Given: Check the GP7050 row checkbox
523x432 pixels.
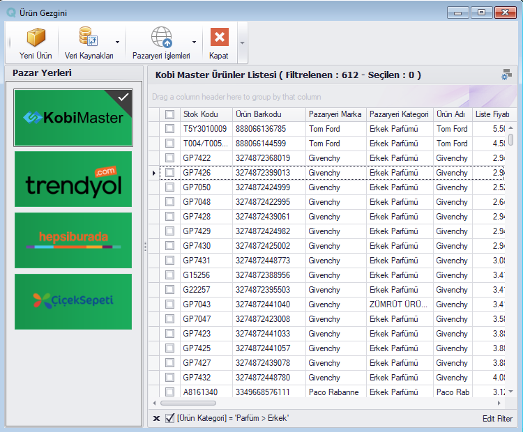Looking at the screenshot, I should [169, 187].
